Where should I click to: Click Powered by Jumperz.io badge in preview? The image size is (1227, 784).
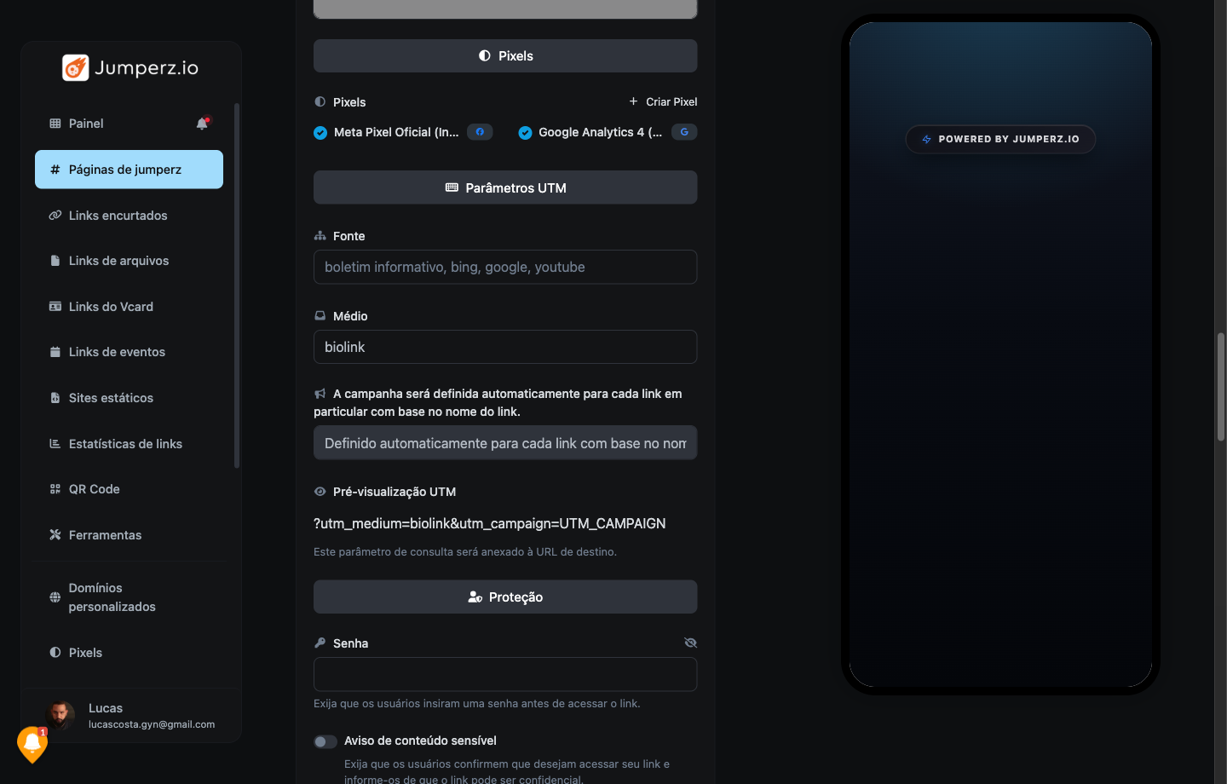click(1000, 139)
